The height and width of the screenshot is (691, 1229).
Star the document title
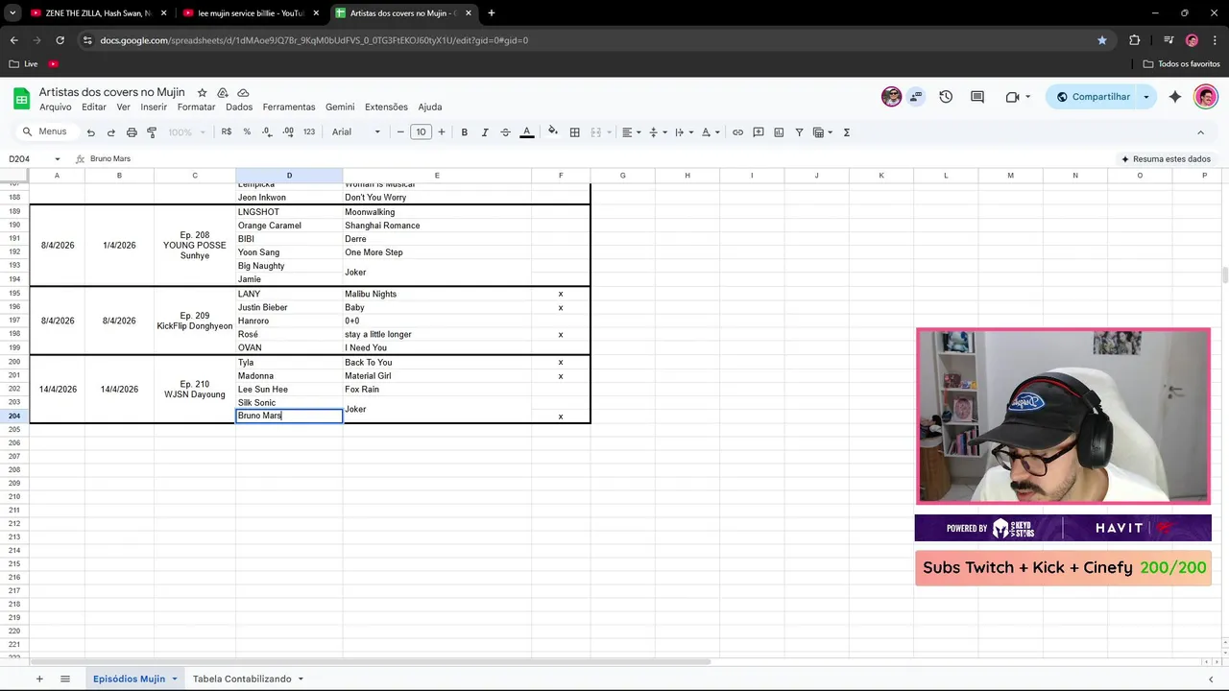202,93
